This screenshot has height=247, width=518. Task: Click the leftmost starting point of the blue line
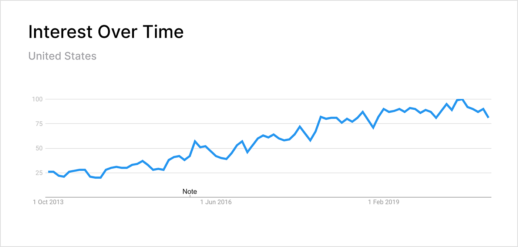(48, 172)
